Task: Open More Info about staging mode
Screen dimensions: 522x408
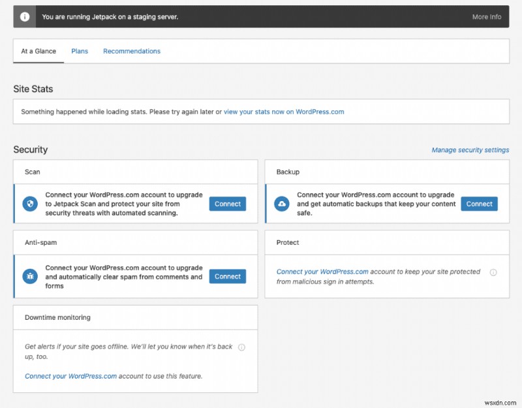Action: 487,17
